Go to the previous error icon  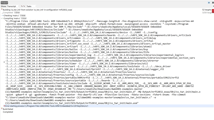(22, 6)
